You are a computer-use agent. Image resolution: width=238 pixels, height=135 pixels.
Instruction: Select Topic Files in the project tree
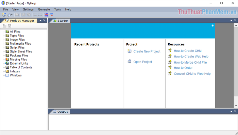[17, 36]
